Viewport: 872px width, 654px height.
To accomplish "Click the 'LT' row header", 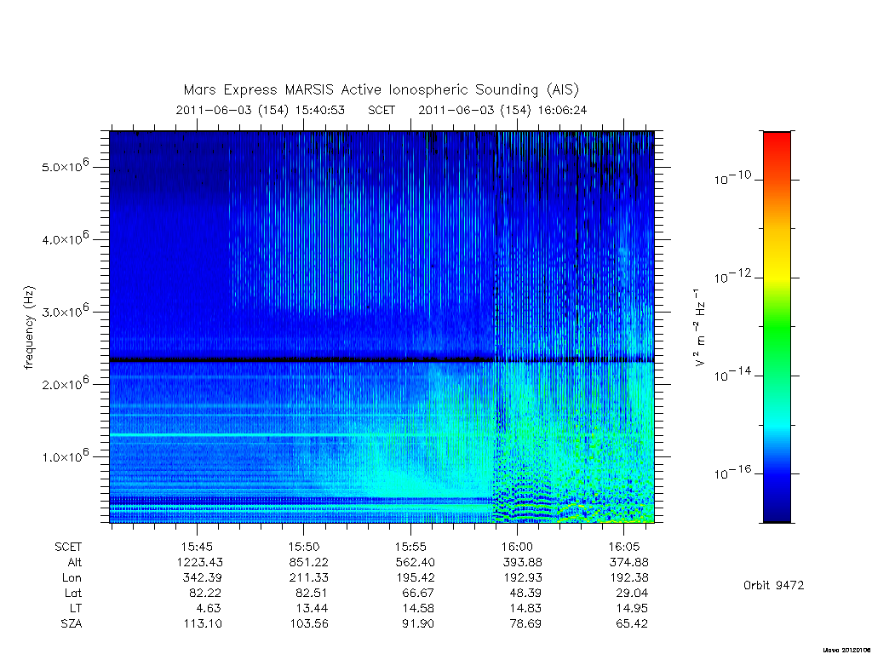I will point(76,608).
